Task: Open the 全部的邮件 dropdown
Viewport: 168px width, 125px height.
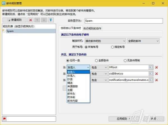Action: [143, 41]
